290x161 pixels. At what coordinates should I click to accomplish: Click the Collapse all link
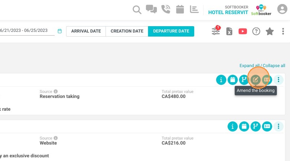274,66
